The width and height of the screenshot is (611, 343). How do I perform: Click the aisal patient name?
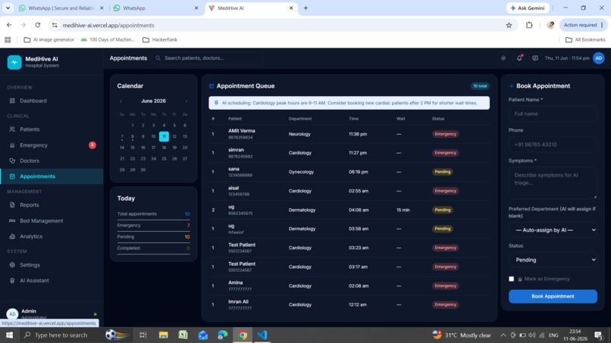[x=233, y=188]
